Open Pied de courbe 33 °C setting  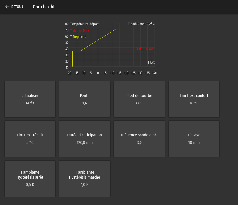(x=139, y=99)
